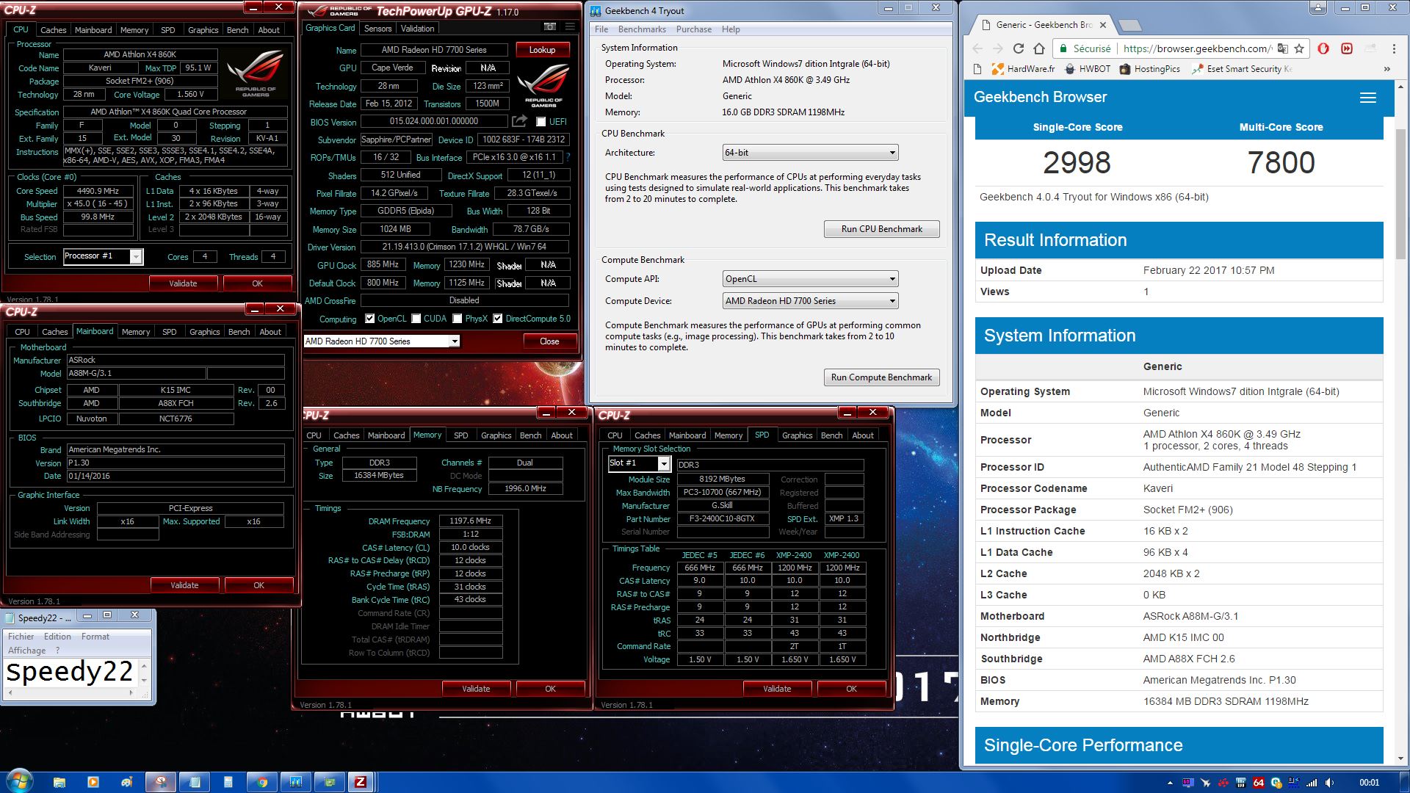Click notepad horizontal scrollbar right arrow
The image size is (1410, 793).
pos(132,692)
